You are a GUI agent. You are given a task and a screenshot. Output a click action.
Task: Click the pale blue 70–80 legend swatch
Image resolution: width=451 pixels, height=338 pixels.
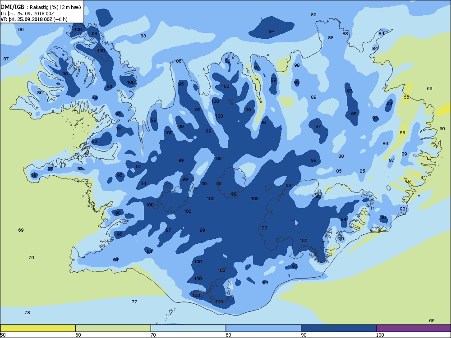tap(188, 328)
